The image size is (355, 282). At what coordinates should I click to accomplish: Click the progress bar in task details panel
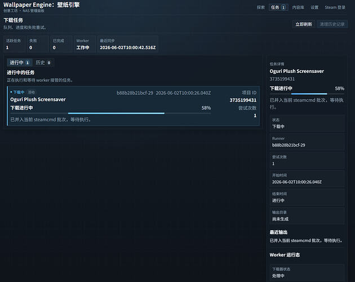pyautogui.click(x=307, y=94)
